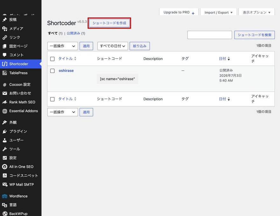This screenshot has height=216, width=280.
Task: Click the footer タイトル sort arrows
Action: pos(75,99)
